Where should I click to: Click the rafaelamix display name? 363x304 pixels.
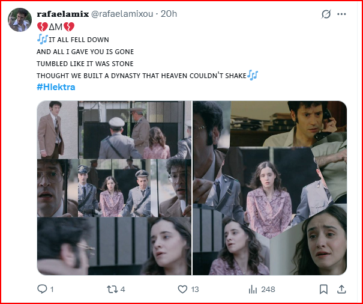(63, 14)
